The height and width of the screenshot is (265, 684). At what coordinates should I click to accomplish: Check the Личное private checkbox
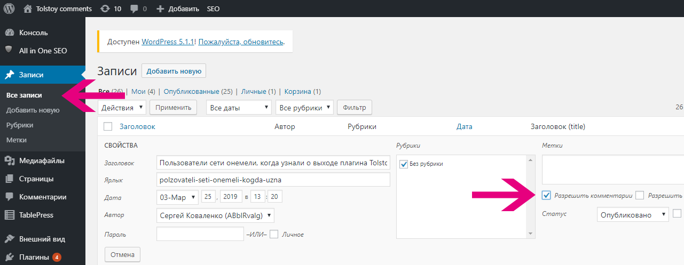274,234
